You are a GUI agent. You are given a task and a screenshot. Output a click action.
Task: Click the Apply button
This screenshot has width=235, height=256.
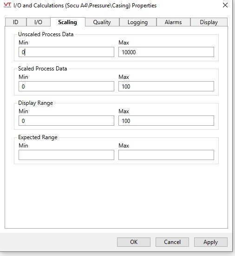click(211, 242)
